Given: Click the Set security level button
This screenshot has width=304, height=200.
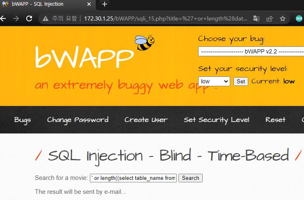Looking at the screenshot, I should click(x=241, y=81).
